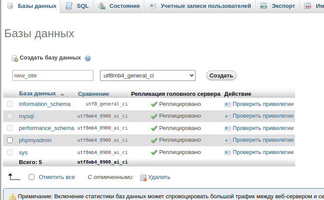This screenshot has width=324, height=200.
Task: Enable the 'Отметить все' checkbox
Action: pyautogui.click(x=31, y=177)
